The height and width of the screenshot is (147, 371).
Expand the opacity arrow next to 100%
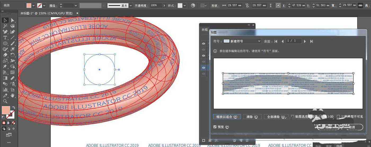(x=165, y=5)
